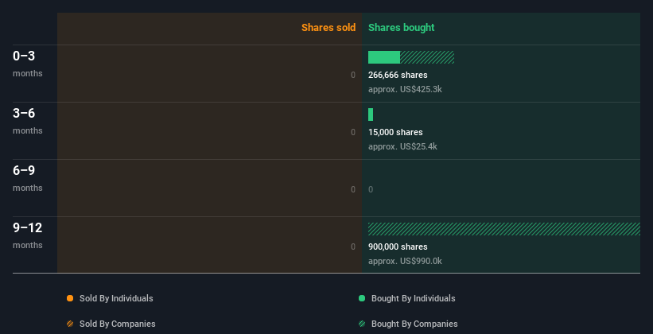Select the Shares bought column header

point(401,28)
